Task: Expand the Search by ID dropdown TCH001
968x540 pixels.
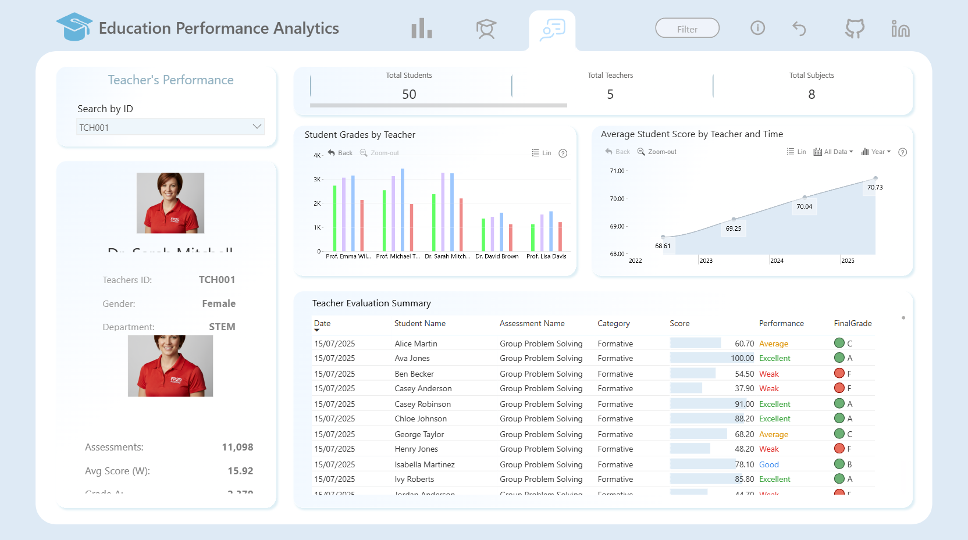Action: 170,127
